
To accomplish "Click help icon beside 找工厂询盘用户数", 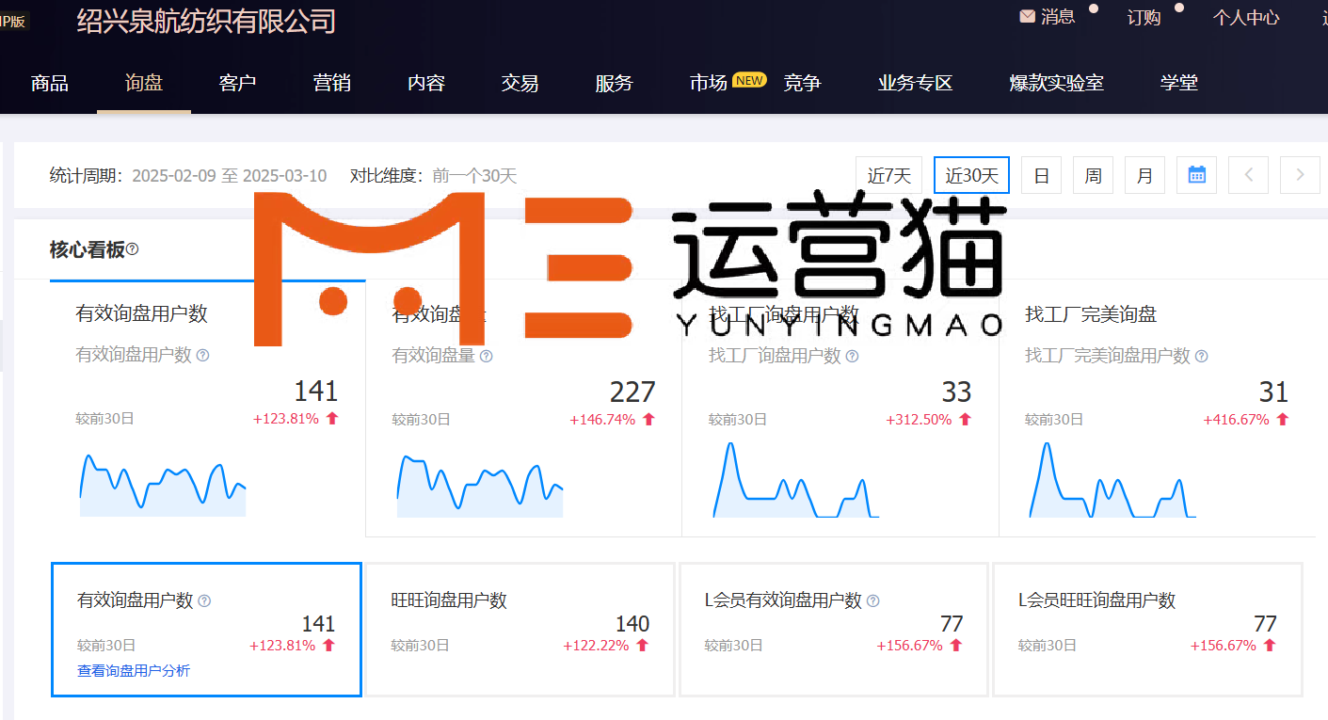I will coord(852,356).
